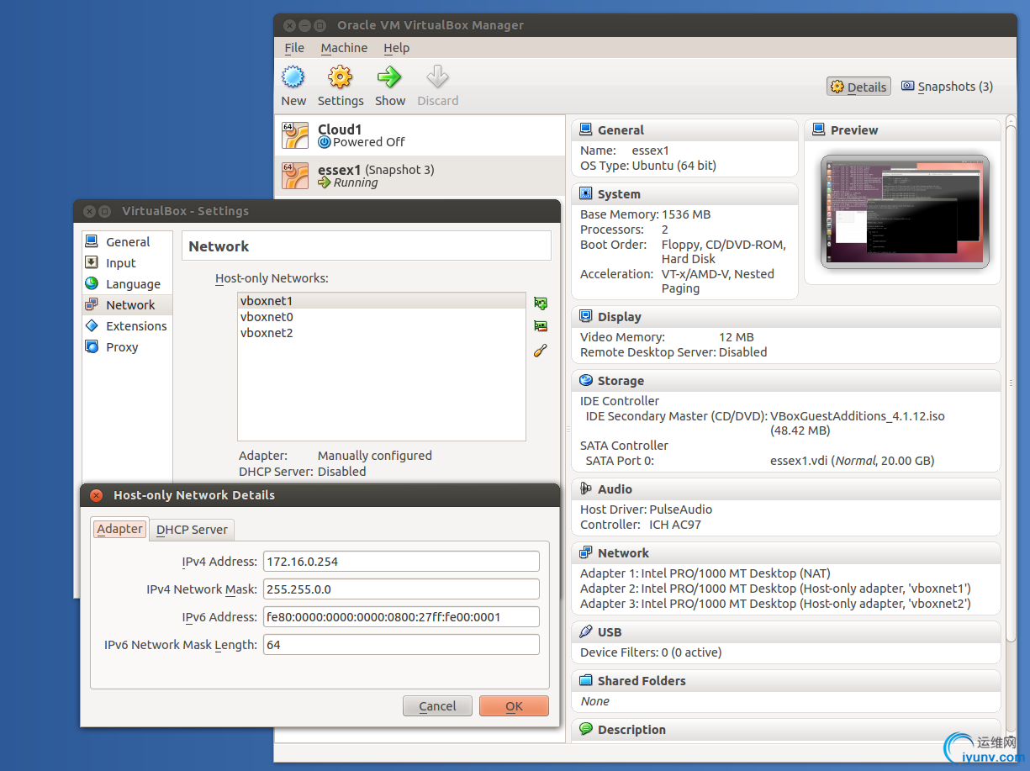Click the Storage section header title
This screenshot has width=1030, height=771.
click(621, 381)
